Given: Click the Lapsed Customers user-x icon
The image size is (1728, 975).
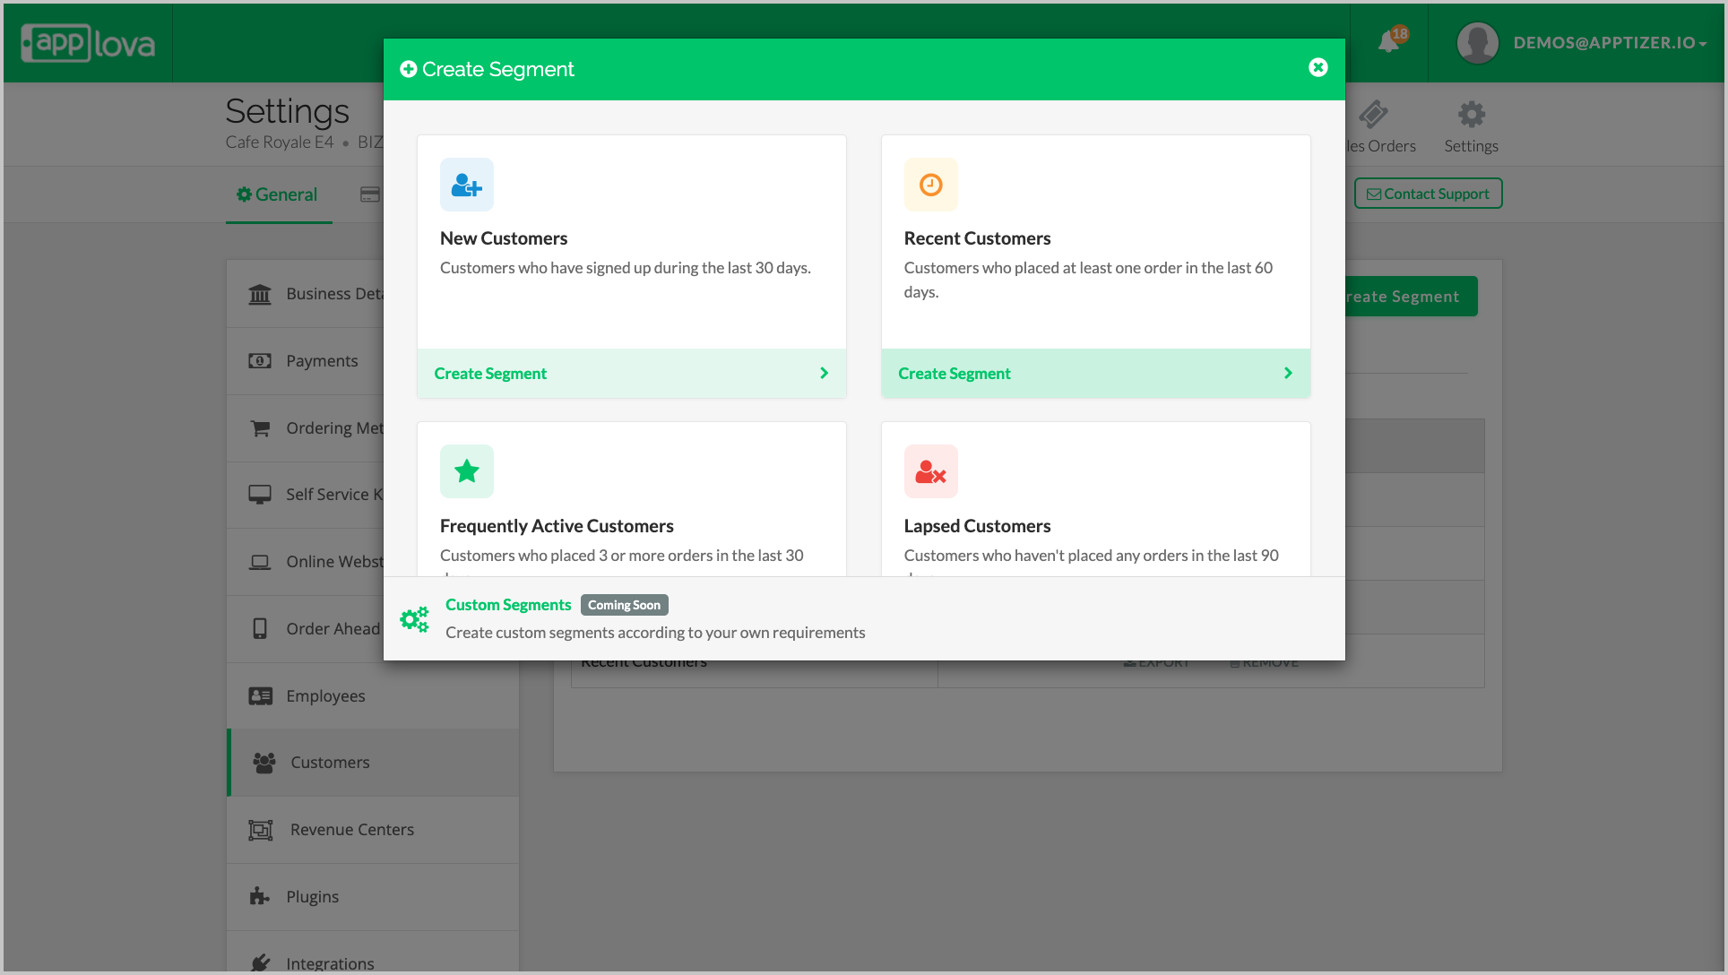Looking at the screenshot, I should [930, 471].
